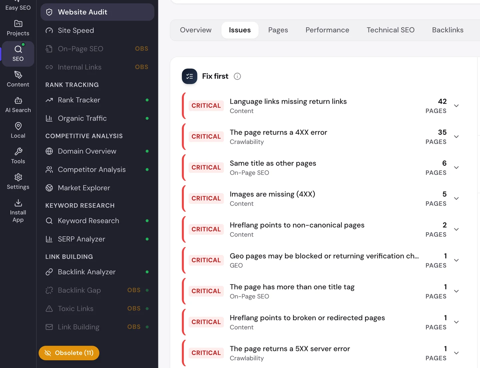Image resolution: width=480 pixels, height=368 pixels.
Task: Open On-Page SEO sidebar item
Action: click(x=97, y=49)
